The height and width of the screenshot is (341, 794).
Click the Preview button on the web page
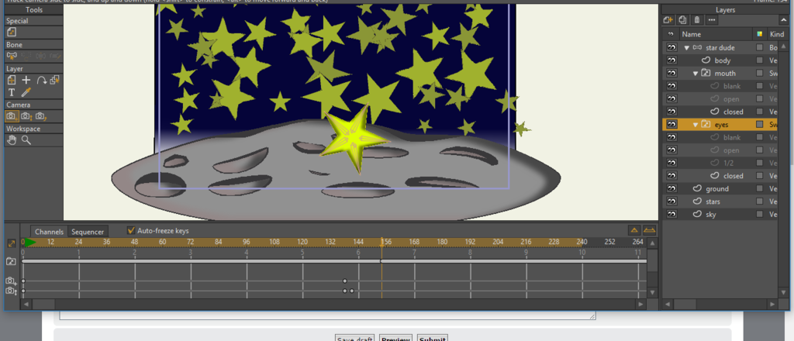(395, 338)
